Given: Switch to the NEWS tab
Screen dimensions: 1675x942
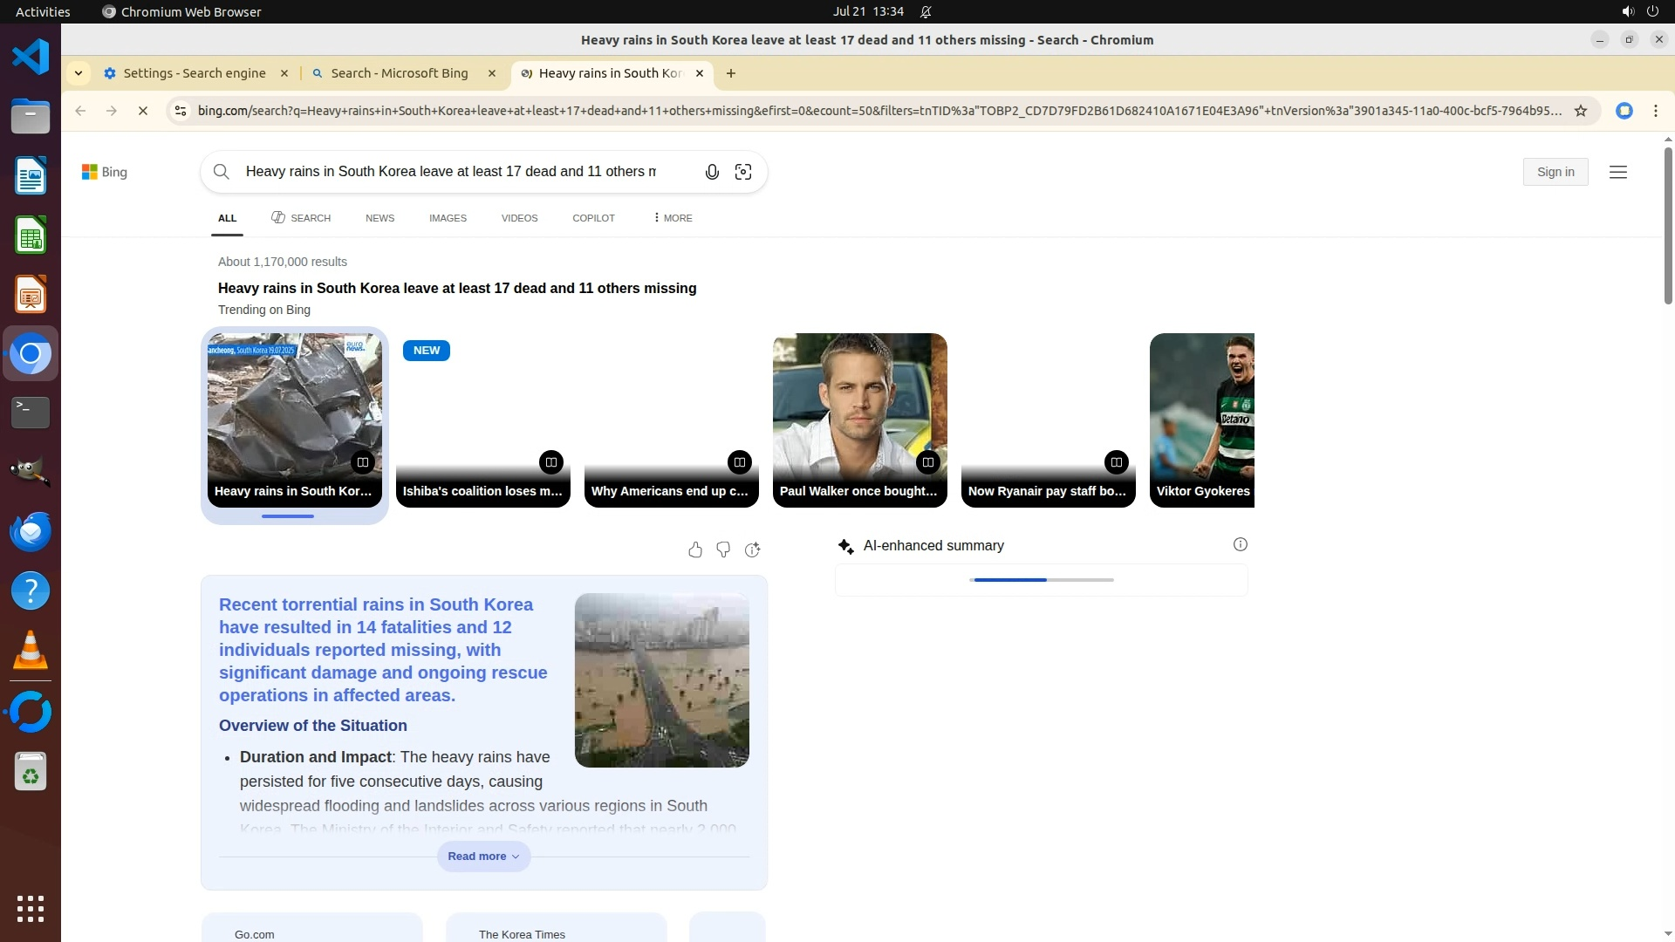Looking at the screenshot, I should coord(379,218).
